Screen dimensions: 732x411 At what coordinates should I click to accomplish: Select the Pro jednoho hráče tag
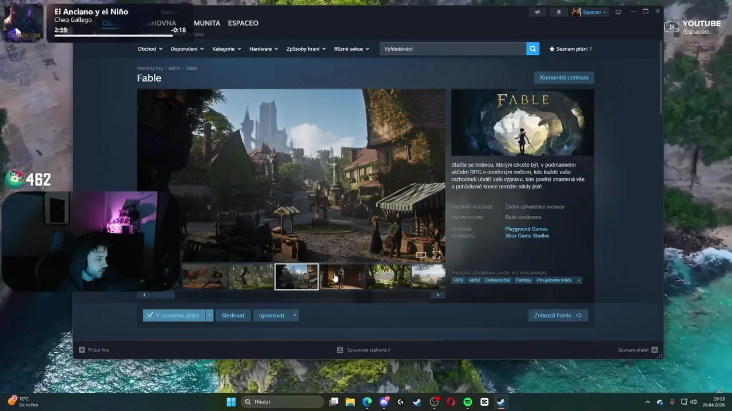click(x=554, y=280)
